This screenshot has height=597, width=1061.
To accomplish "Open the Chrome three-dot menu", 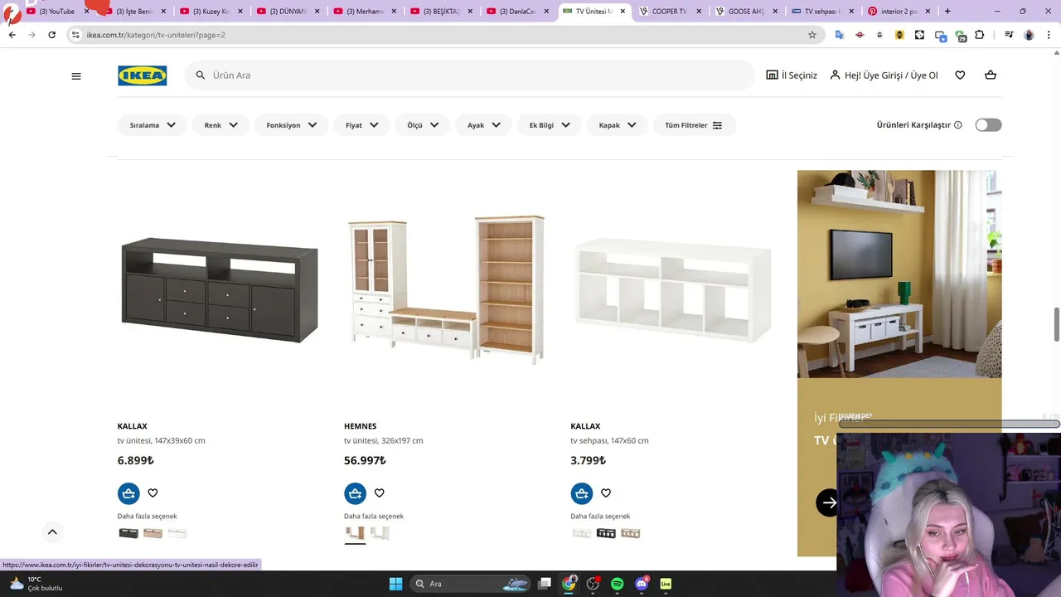I will pyautogui.click(x=1049, y=35).
